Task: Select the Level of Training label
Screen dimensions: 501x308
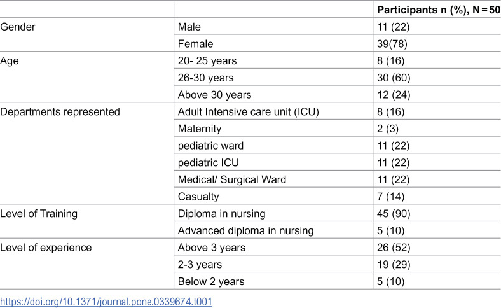Action: [39, 213]
